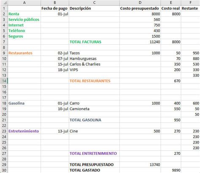Click the 950 gasoline total cell
The image size is (200, 173).
coord(171,120)
